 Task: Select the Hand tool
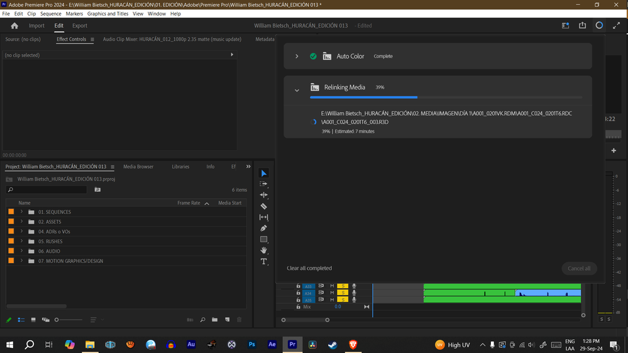coord(263,250)
